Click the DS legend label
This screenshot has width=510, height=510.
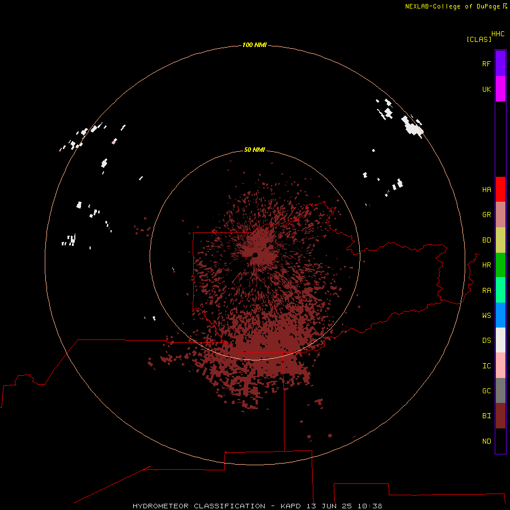click(486, 341)
